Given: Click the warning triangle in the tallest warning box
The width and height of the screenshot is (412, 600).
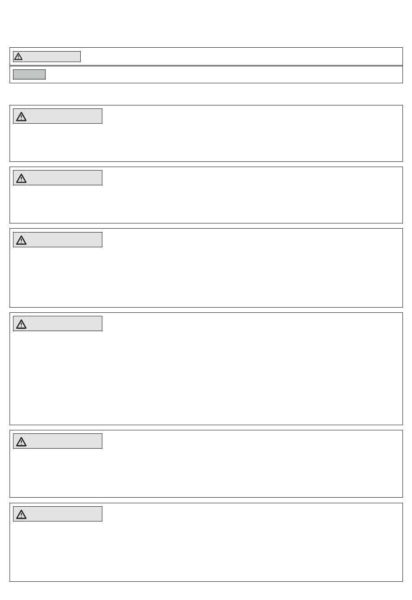Looking at the screenshot, I should pos(21,324).
